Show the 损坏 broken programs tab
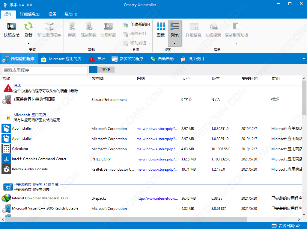This screenshot has width=307, height=229. 97,59
